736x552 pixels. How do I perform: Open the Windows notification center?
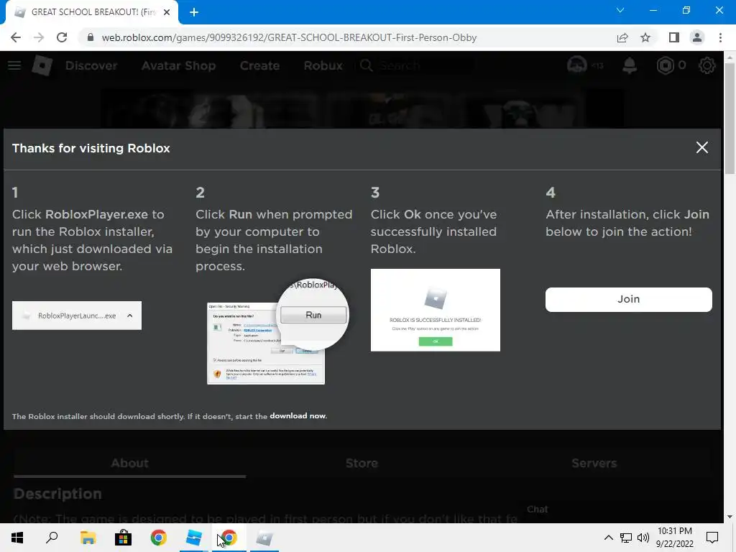click(712, 538)
